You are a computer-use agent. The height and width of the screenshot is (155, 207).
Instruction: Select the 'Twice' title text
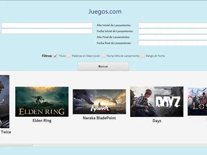click(6, 132)
